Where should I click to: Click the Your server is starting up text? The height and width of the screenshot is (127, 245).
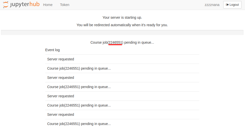(x=122, y=17)
